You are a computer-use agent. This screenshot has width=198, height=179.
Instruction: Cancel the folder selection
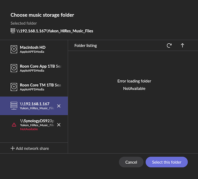tap(131, 162)
